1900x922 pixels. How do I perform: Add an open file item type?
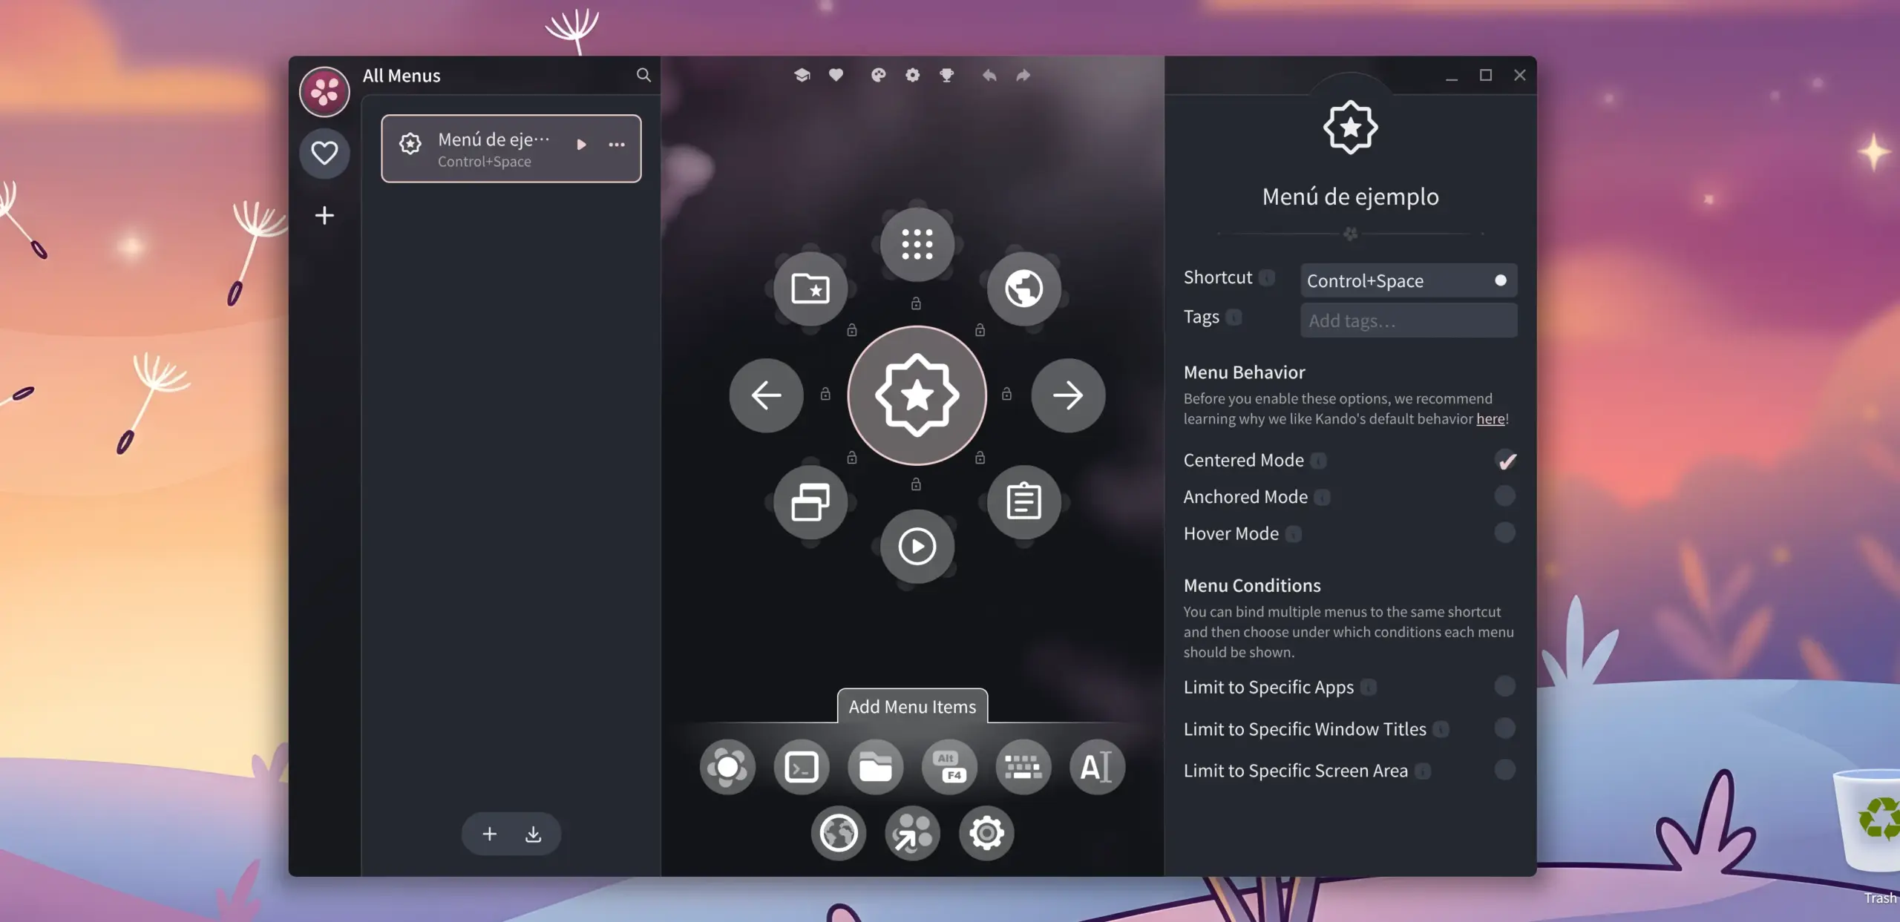[x=876, y=767]
